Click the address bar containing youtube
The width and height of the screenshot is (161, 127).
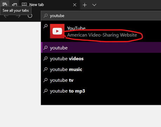101,16
